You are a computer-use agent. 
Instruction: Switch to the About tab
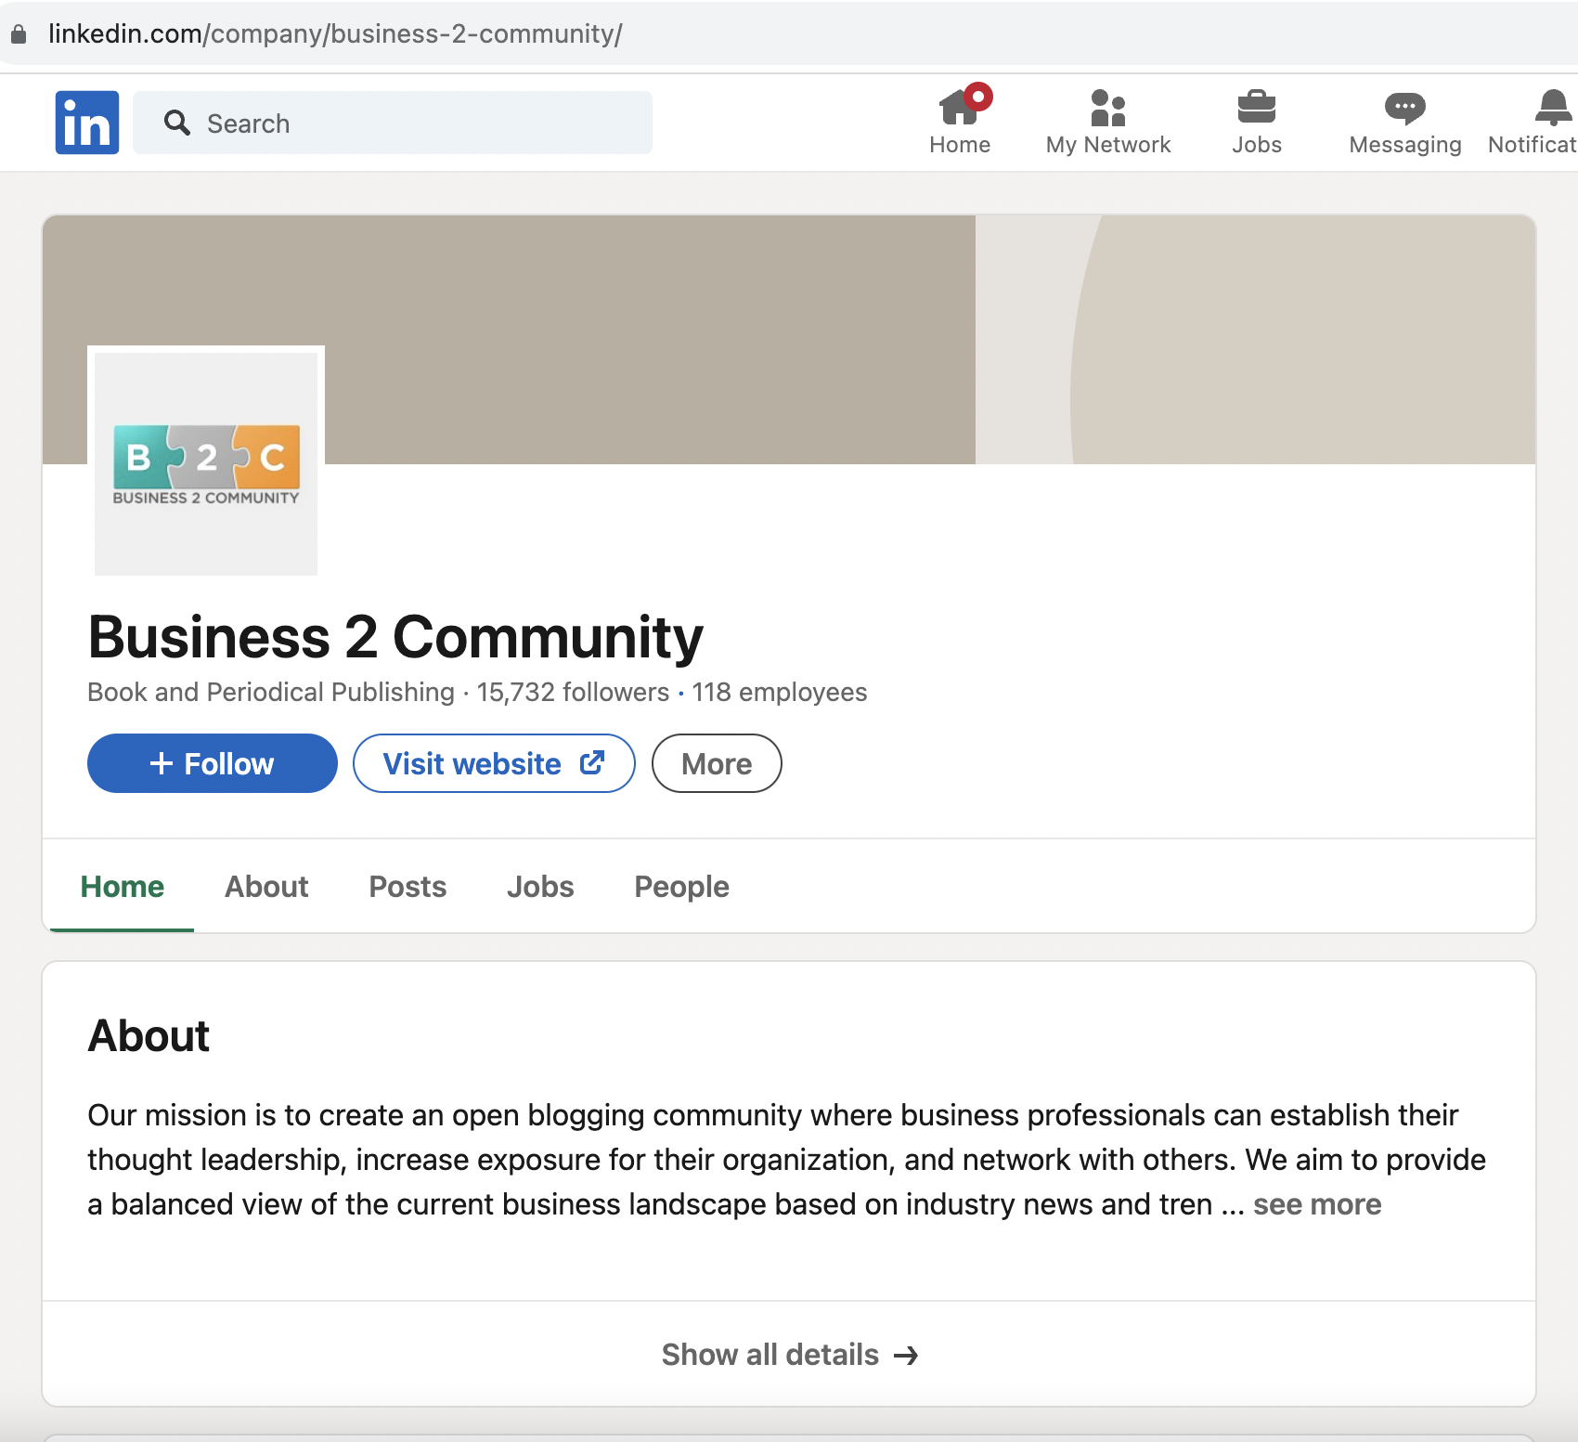[266, 887]
